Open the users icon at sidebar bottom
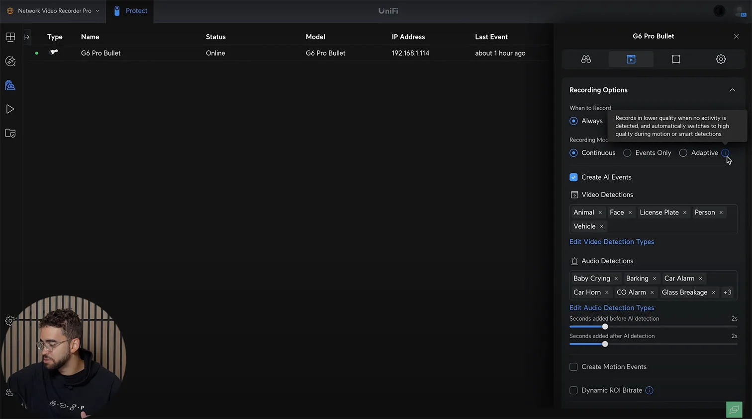752x419 pixels. [x=9, y=393]
